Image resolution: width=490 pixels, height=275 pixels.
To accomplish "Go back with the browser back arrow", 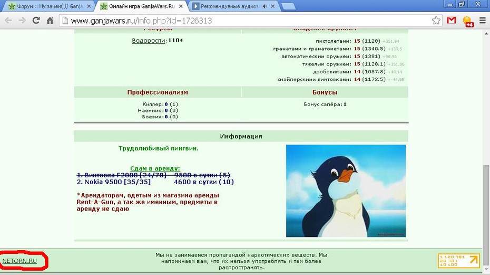I will tap(8, 21).
